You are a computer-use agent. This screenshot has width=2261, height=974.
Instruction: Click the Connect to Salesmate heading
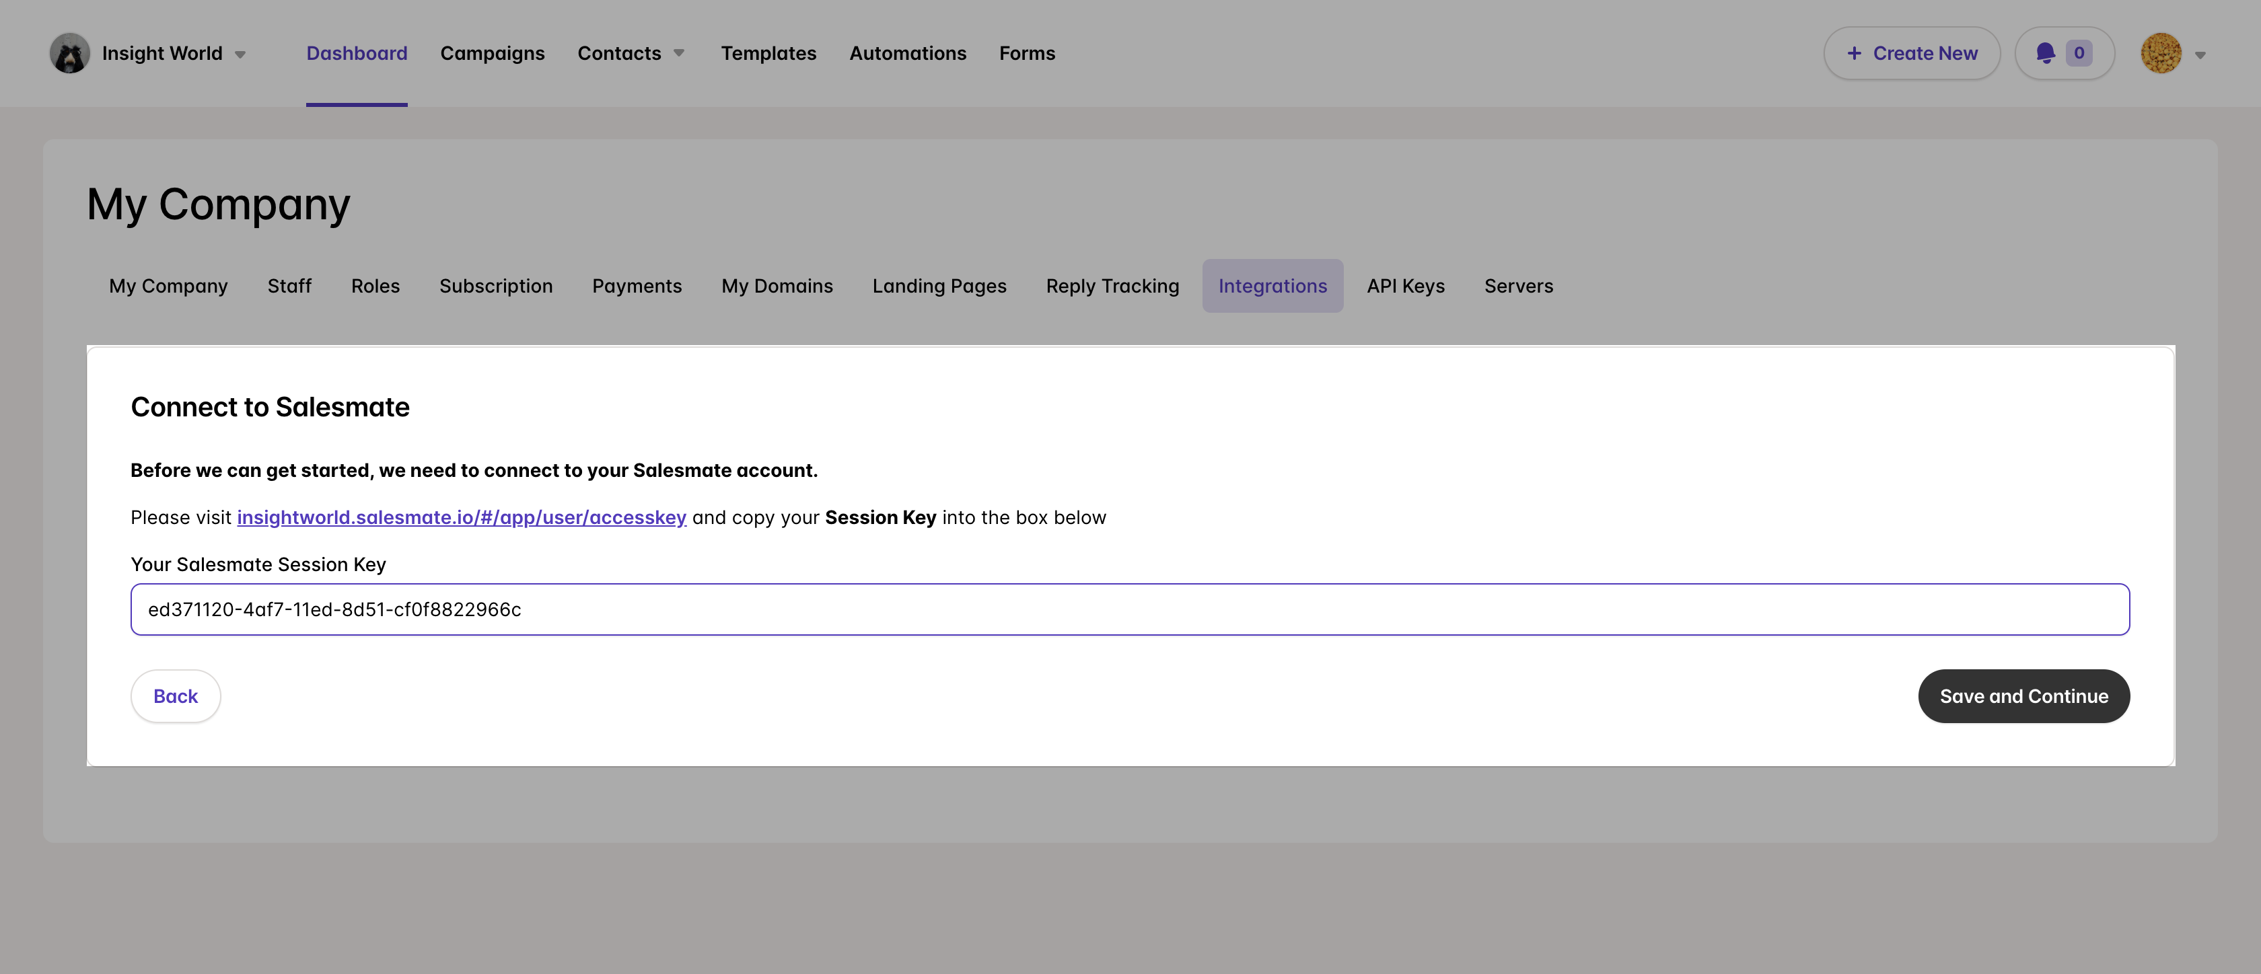tap(271, 407)
